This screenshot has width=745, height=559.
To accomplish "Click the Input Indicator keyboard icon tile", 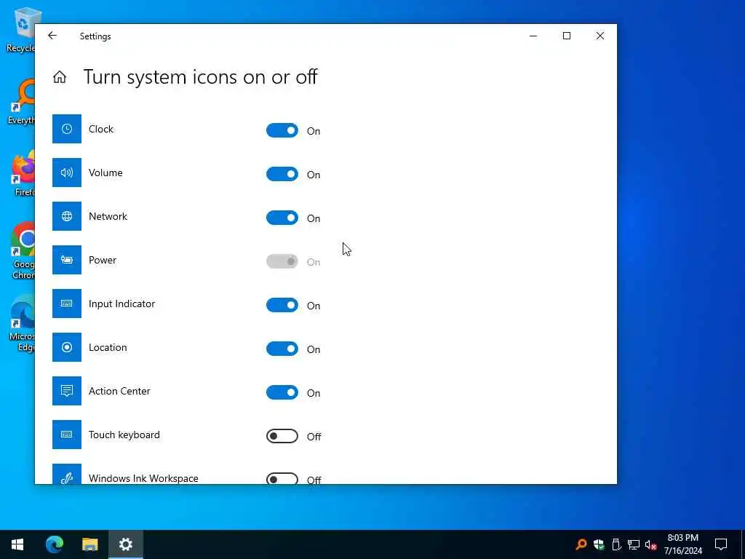I will pos(66,304).
